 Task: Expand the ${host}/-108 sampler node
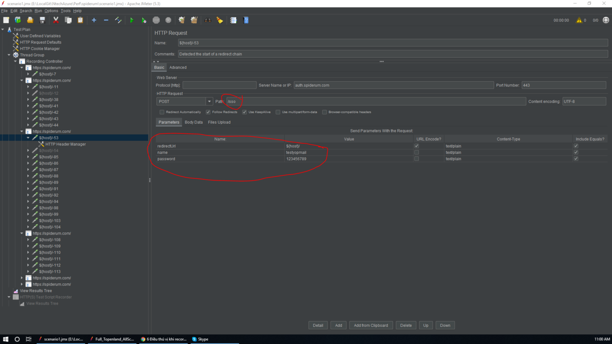(x=28, y=240)
